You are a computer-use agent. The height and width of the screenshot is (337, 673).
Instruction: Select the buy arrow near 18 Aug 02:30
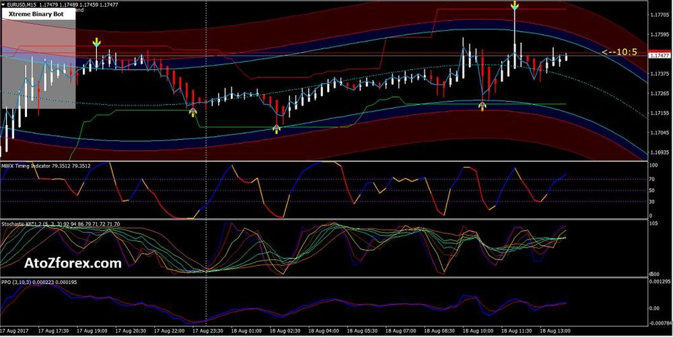click(277, 129)
